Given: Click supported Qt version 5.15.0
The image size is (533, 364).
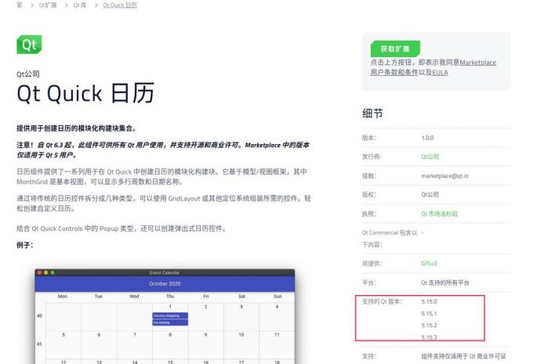Looking at the screenshot, I should [x=429, y=301].
